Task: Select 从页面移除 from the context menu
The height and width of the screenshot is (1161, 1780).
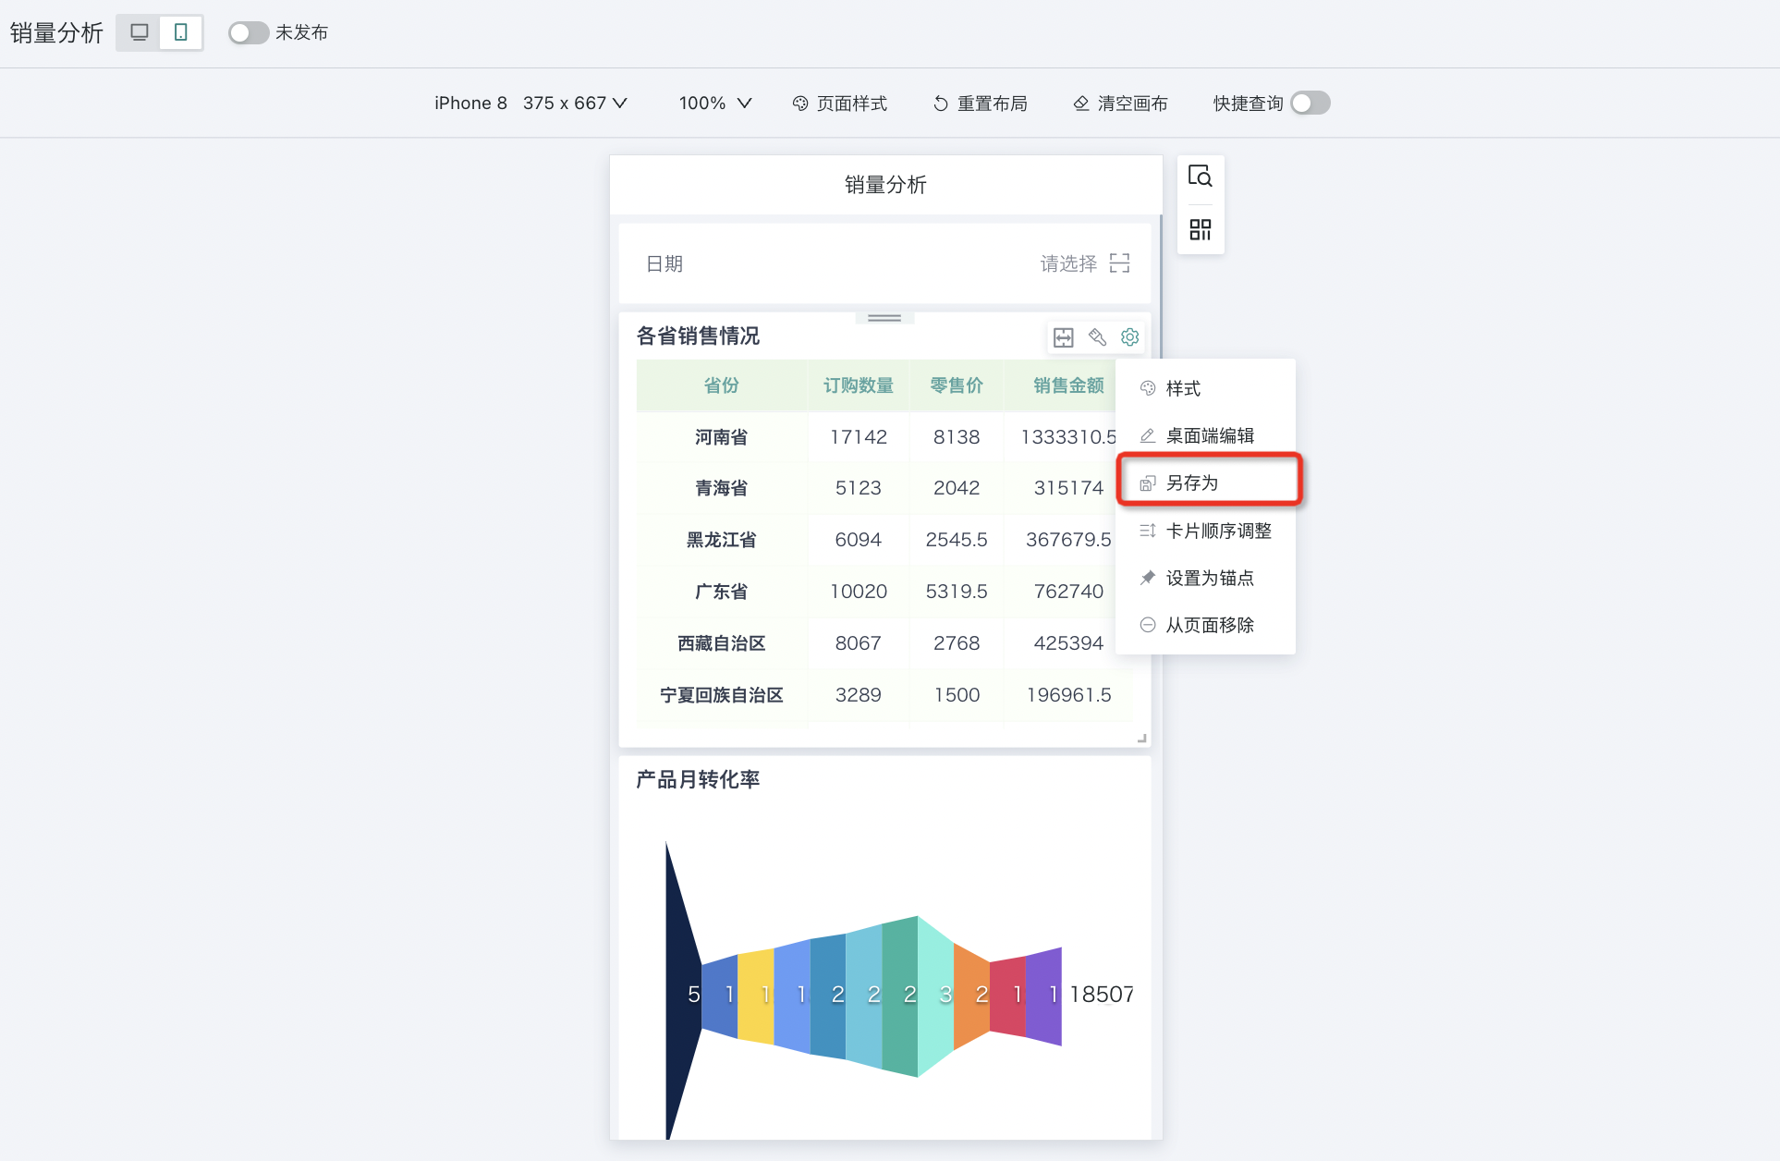Action: pos(1205,625)
